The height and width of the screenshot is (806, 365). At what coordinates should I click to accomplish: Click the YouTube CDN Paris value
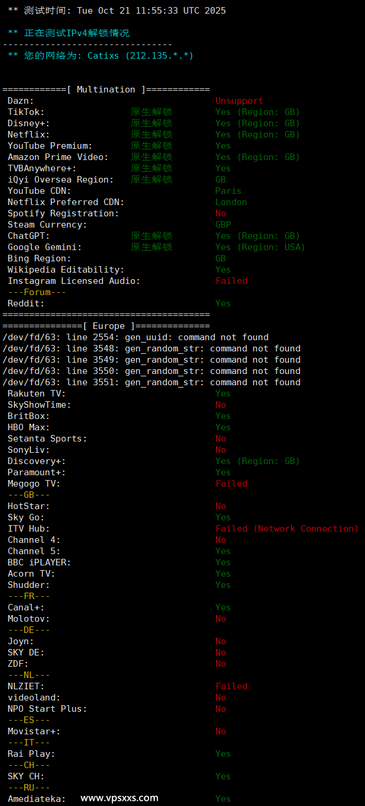(228, 191)
